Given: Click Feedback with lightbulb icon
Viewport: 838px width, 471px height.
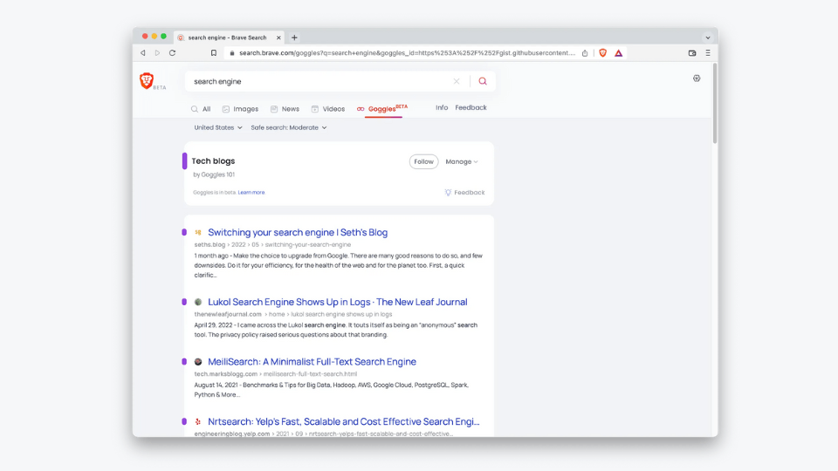Looking at the screenshot, I should [464, 192].
